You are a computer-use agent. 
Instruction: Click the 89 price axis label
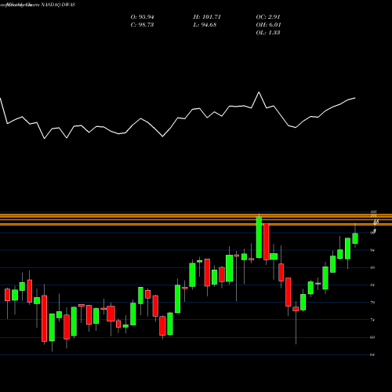click(372, 267)
